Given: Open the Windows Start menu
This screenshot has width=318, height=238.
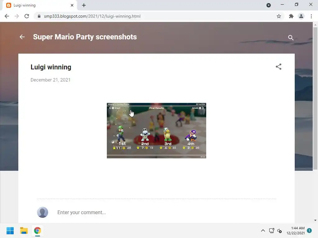Looking at the screenshot, I should coord(10,231).
